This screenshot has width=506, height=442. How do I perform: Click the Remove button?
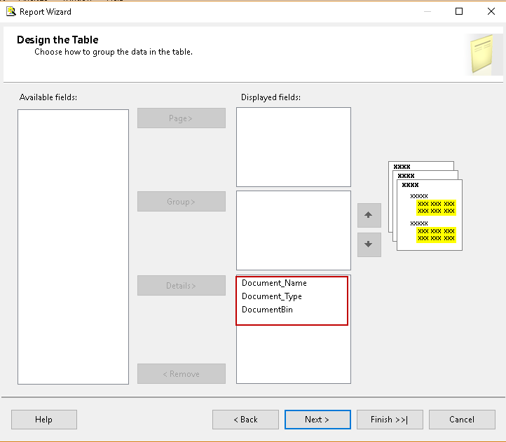(182, 374)
